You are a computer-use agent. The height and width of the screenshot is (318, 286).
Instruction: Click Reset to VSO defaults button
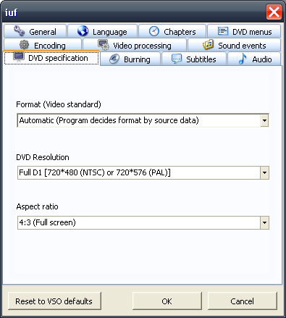point(54,301)
